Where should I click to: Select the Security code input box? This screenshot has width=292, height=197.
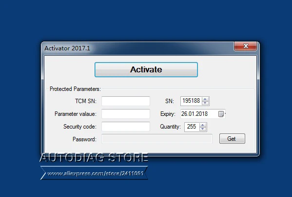tap(126, 127)
